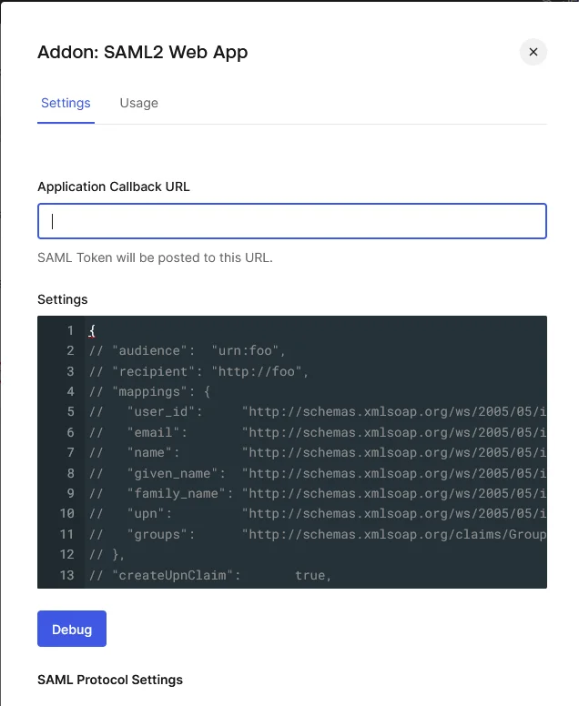Screen dimensions: 579x706
Task: Click the SAML Protocol Settings heading
Action: point(110,680)
